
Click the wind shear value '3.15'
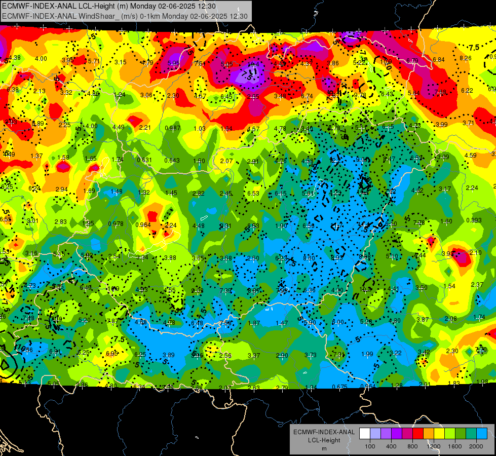click(x=121, y=62)
